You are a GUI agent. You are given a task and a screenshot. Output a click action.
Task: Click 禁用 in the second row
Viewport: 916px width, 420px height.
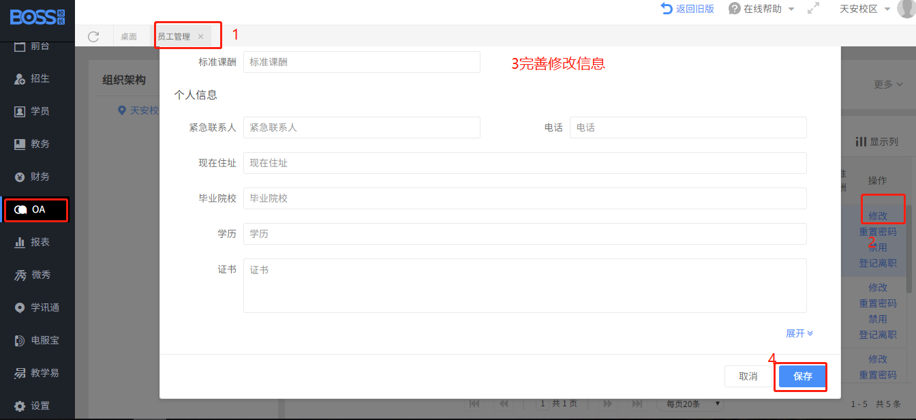click(x=878, y=319)
